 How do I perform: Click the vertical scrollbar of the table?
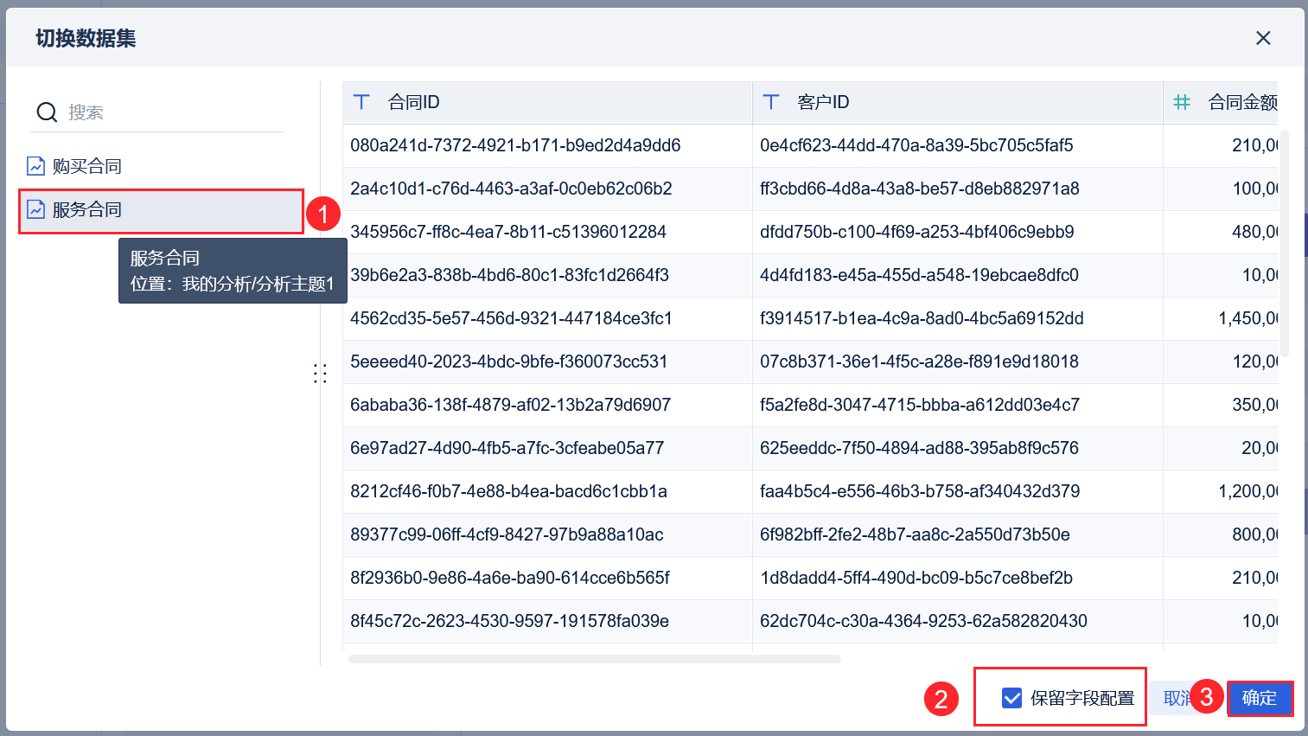(x=1285, y=243)
